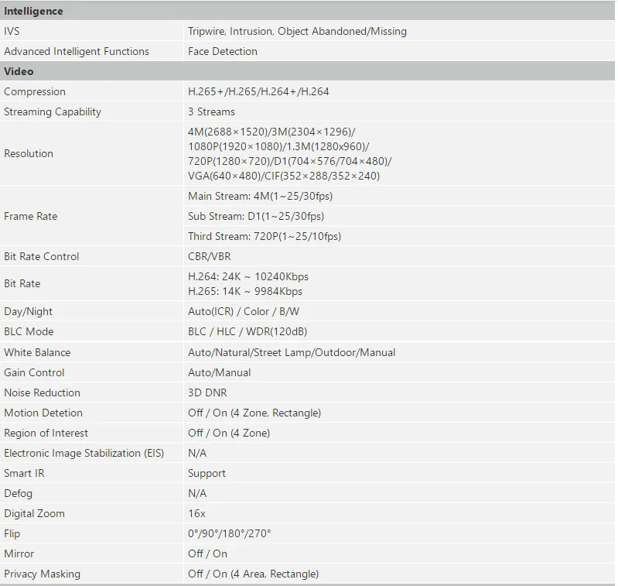The width and height of the screenshot is (618, 586).
Task: Click the Advanced Intelligent Functions label
Action: click(x=77, y=51)
